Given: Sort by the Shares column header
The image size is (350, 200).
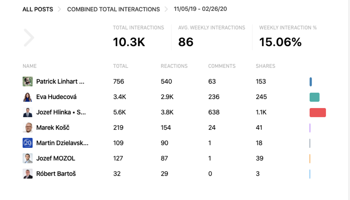Looking at the screenshot, I should click(265, 66).
